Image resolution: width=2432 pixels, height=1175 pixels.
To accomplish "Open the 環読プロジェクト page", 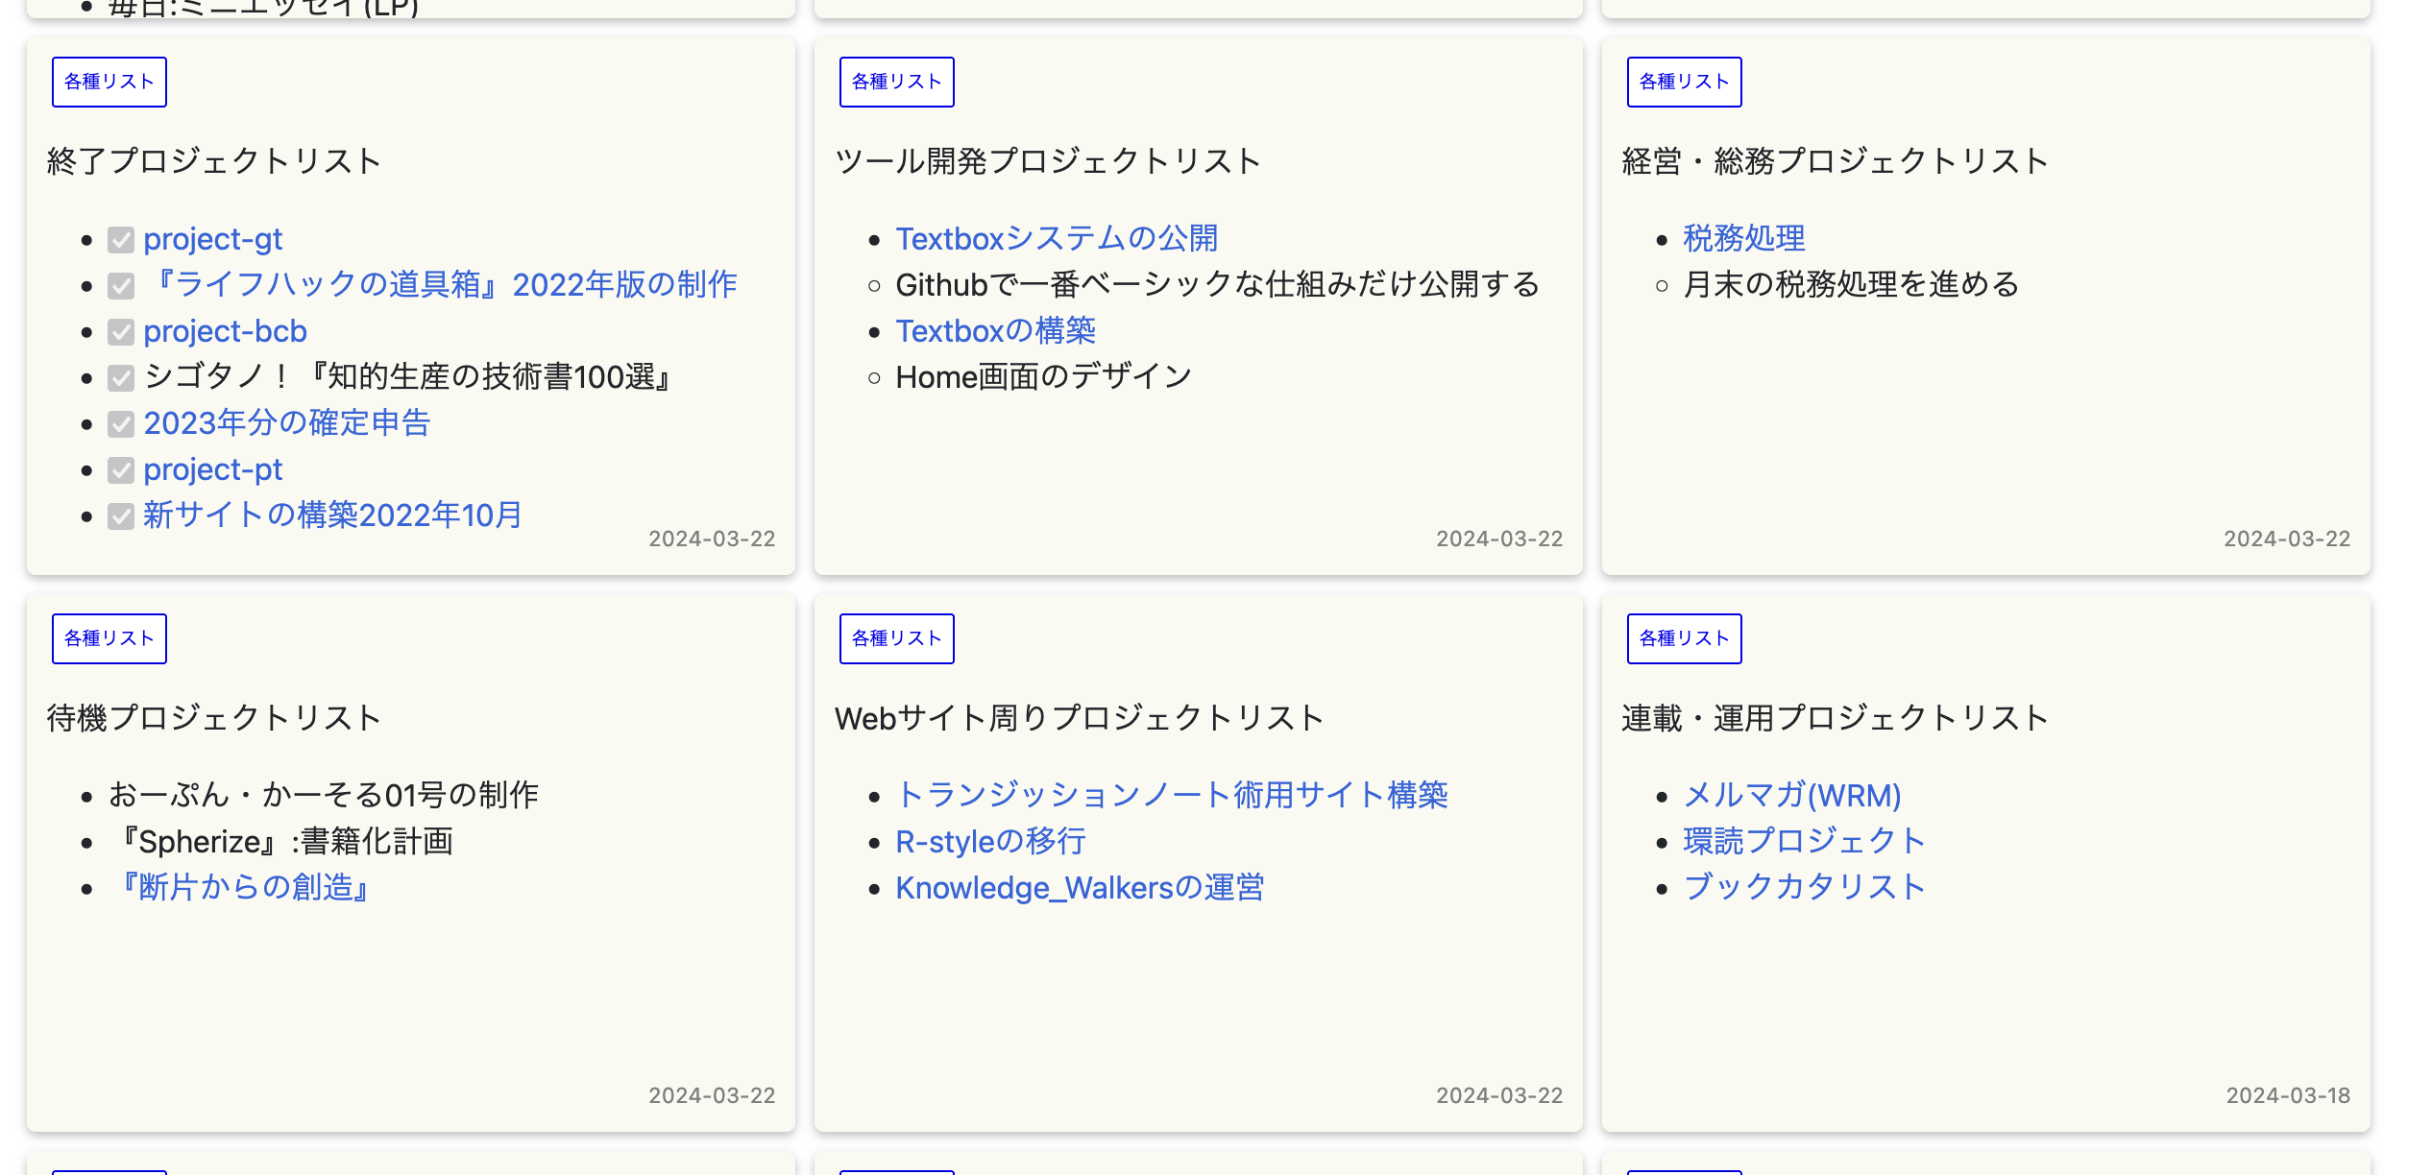I will click(1803, 842).
